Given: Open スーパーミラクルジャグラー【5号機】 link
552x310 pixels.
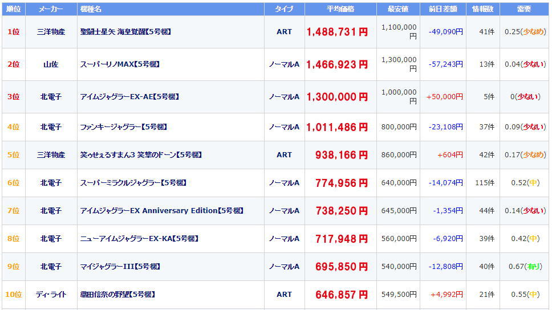Looking at the screenshot, I should point(133,182).
